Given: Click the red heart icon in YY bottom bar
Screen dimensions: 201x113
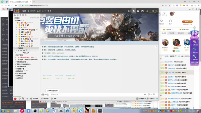Looking at the screenshot, I should tap(15, 98).
